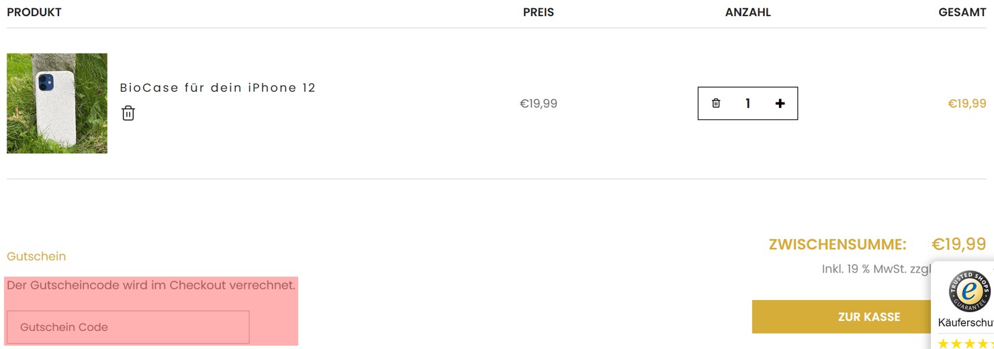This screenshot has height=349, width=994.
Task: Click the PREIS column header
Action: click(539, 13)
